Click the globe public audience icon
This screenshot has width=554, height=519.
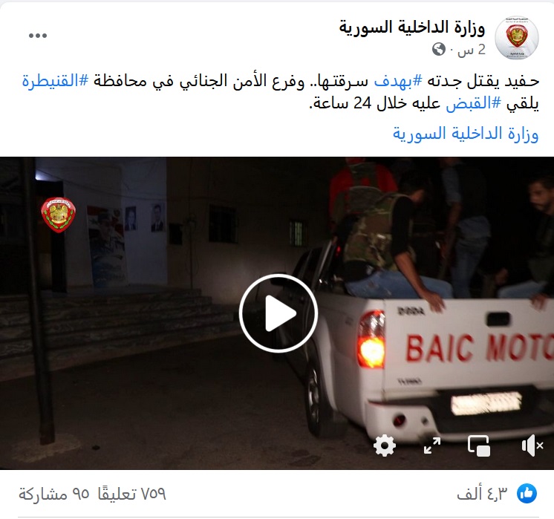tap(438, 50)
